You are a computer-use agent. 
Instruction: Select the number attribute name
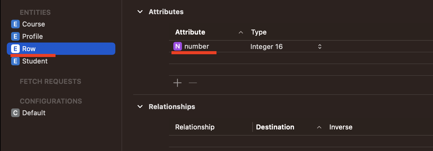pyautogui.click(x=197, y=47)
